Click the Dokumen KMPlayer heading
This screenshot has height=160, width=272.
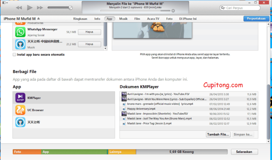coord(139,87)
